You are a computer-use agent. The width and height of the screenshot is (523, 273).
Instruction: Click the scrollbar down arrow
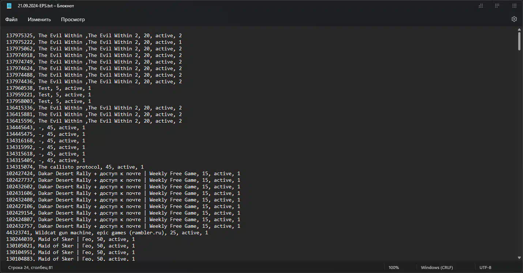[x=519, y=258]
